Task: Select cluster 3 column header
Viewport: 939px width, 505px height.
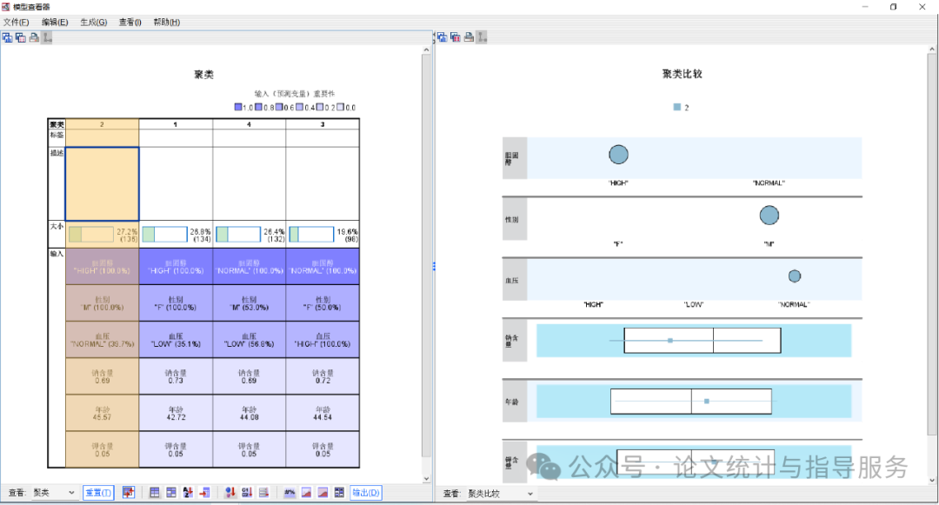Action: 323,124
